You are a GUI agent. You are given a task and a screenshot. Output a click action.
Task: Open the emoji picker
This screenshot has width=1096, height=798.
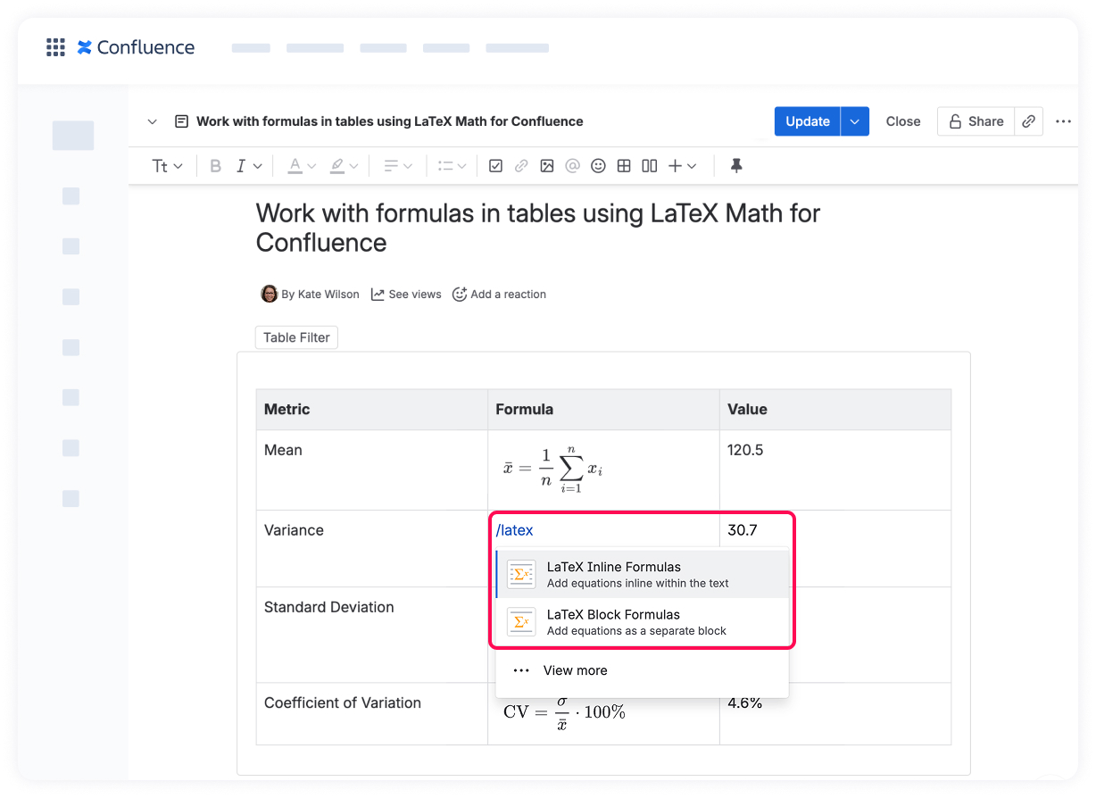click(x=598, y=166)
